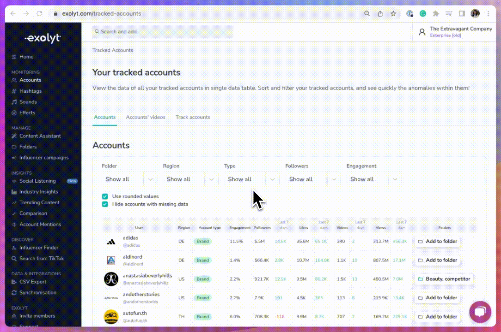The width and height of the screenshot is (501, 332).
Task: Click the user profile icon beside company name
Action: point(422,32)
